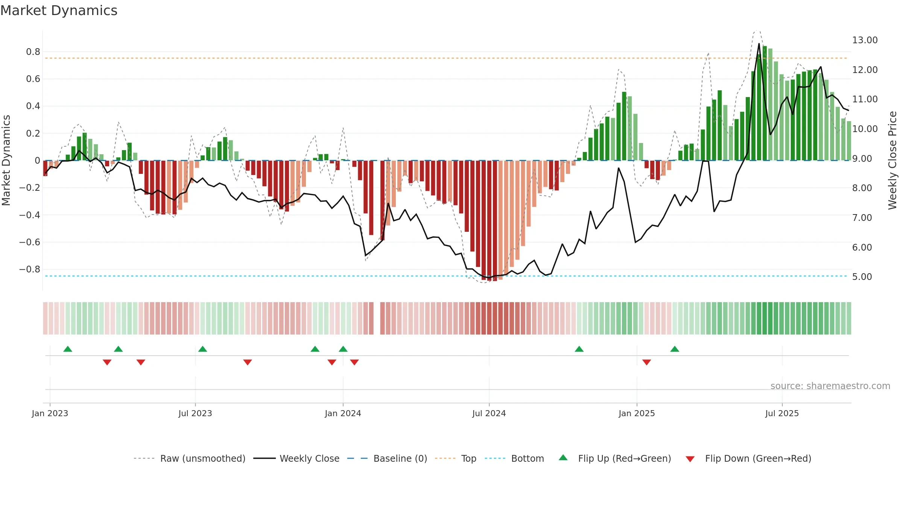Select the flip-up marker just after Jul 2023
The width and height of the screenshot is (903, 508).
[x=202, y=349]
